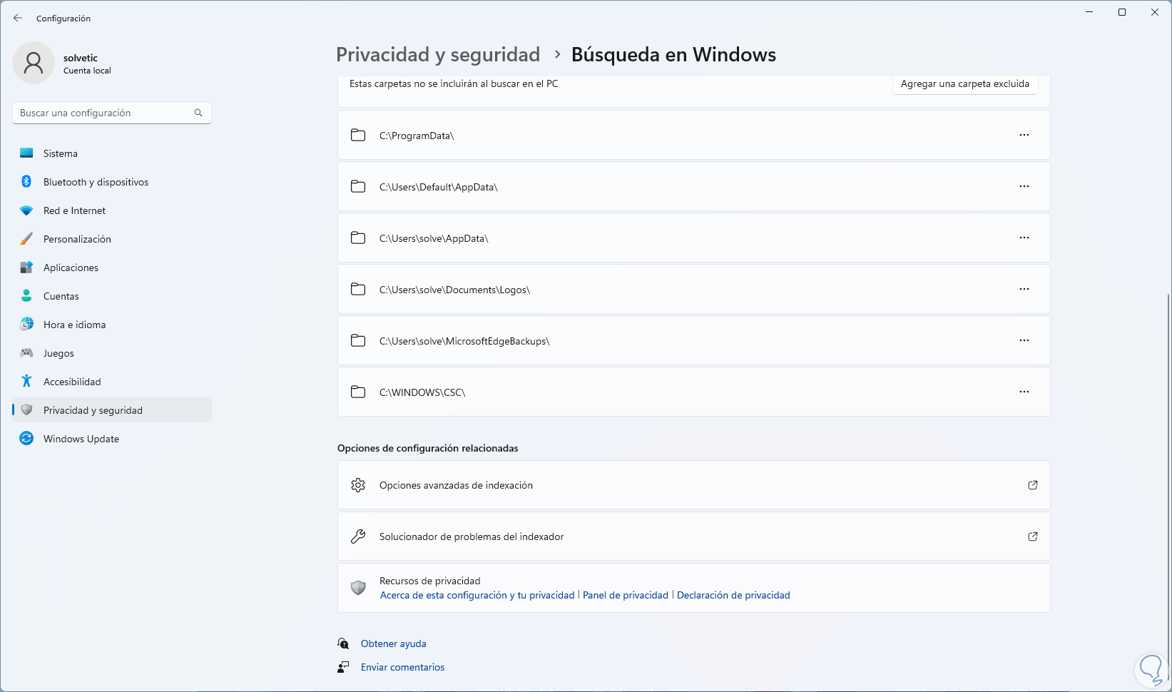
Task: Go to Personalización settings
Action: coord(77,239)
